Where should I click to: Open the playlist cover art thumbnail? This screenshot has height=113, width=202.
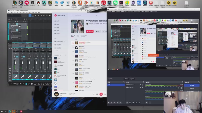78,26
